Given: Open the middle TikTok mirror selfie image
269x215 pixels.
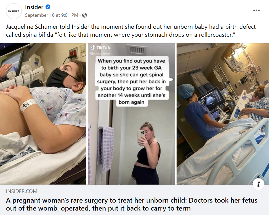Looking at the screenshot, I should coord(132,114).
